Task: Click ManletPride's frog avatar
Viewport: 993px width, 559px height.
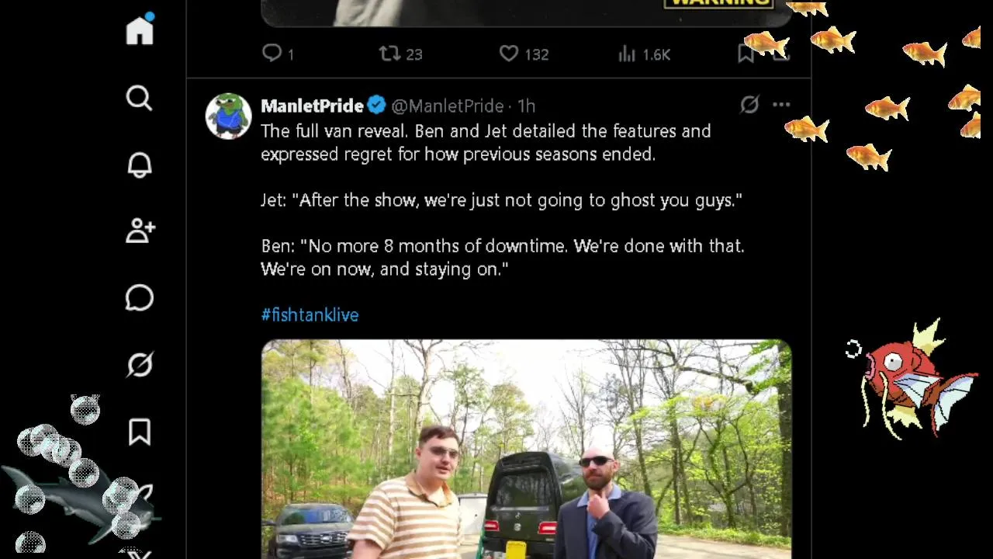Action: point(228,116)
